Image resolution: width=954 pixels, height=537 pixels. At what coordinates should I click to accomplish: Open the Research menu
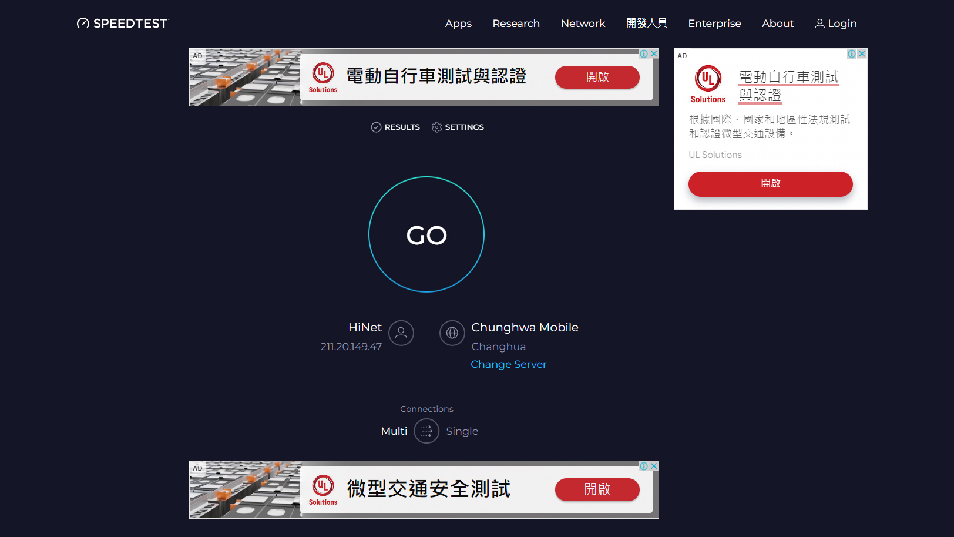pyautogui.click(x=516, y=24)
